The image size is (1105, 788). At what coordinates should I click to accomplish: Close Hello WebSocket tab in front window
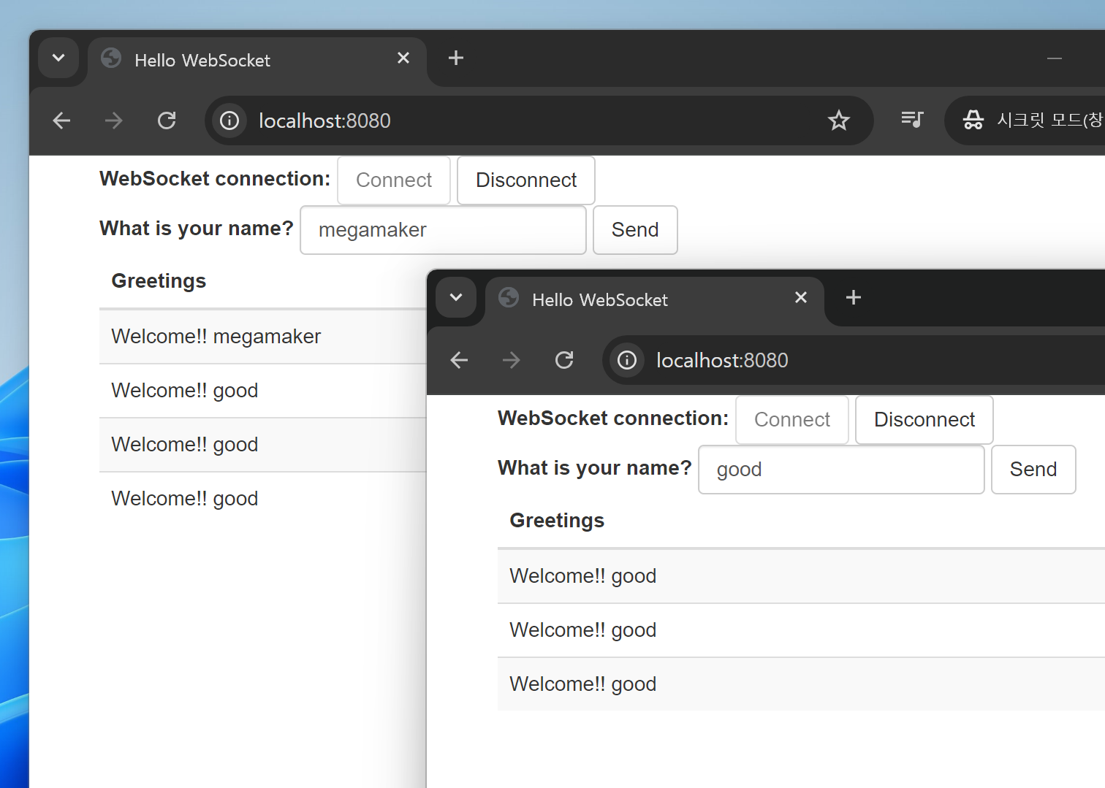(x=801, y=297)
